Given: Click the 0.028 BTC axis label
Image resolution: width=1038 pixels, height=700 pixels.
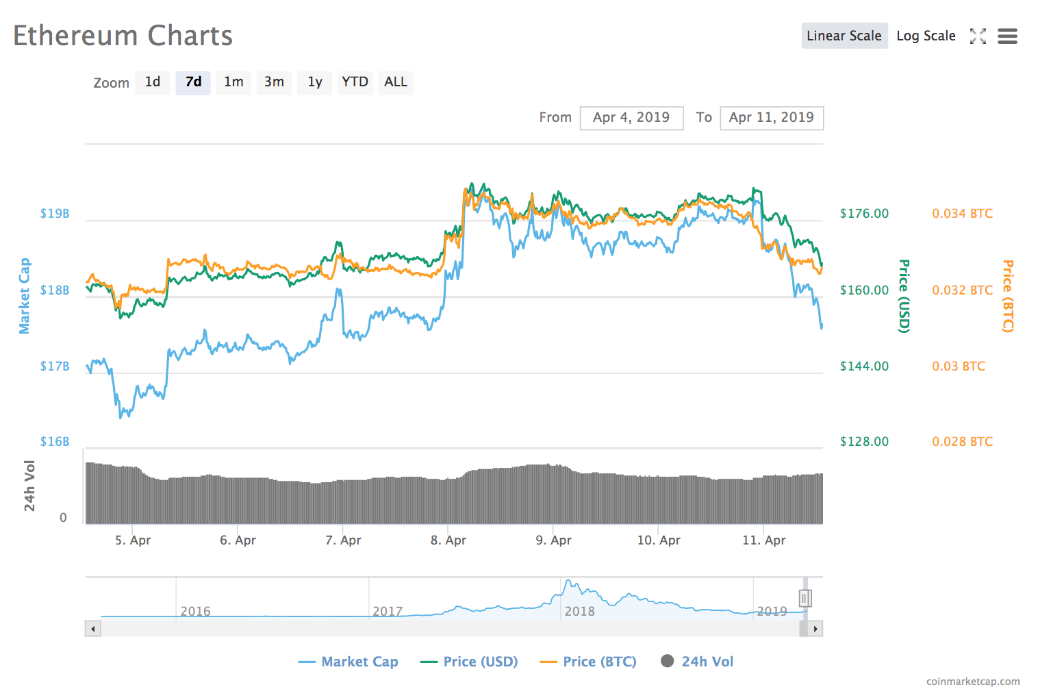Looking at the screenshot, I should point(962,442).
